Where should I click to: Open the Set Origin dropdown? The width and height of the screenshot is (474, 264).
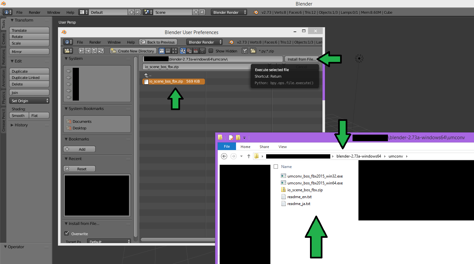(x=29, y=101)
